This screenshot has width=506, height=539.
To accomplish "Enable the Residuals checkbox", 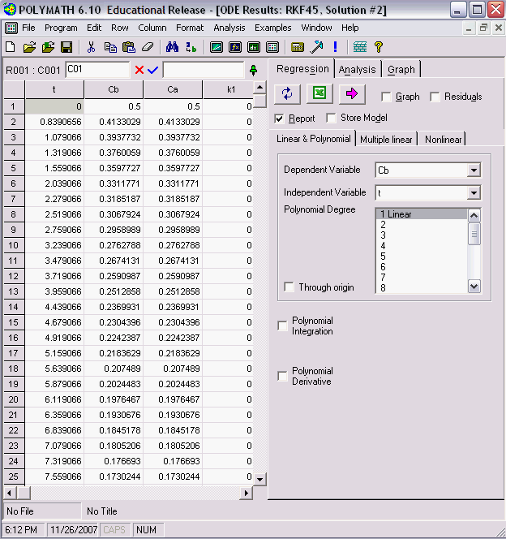I will (435, 97).
